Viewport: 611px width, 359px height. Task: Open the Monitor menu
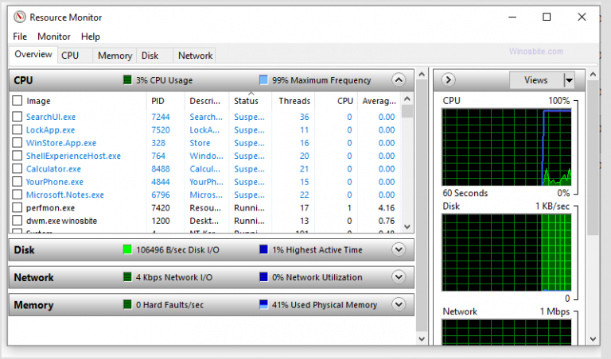54,37
